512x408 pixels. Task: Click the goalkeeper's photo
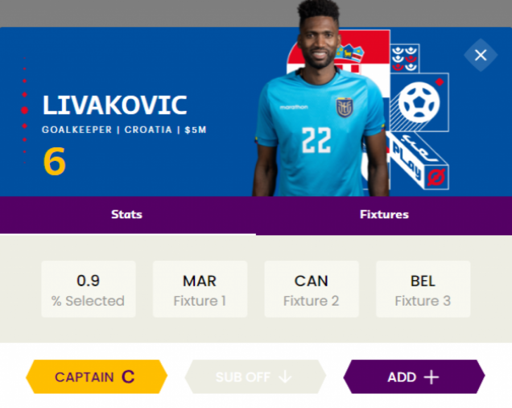(319, 114)
